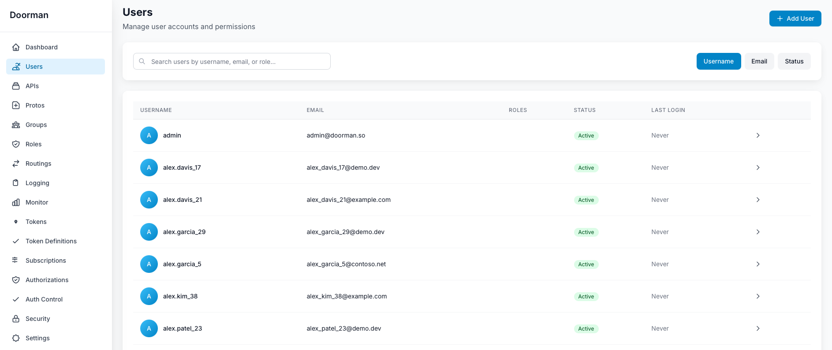The height and width of the screenshot is (350, 832).
Task: Click the Protos plus-file icon
Action: [16, 105]
